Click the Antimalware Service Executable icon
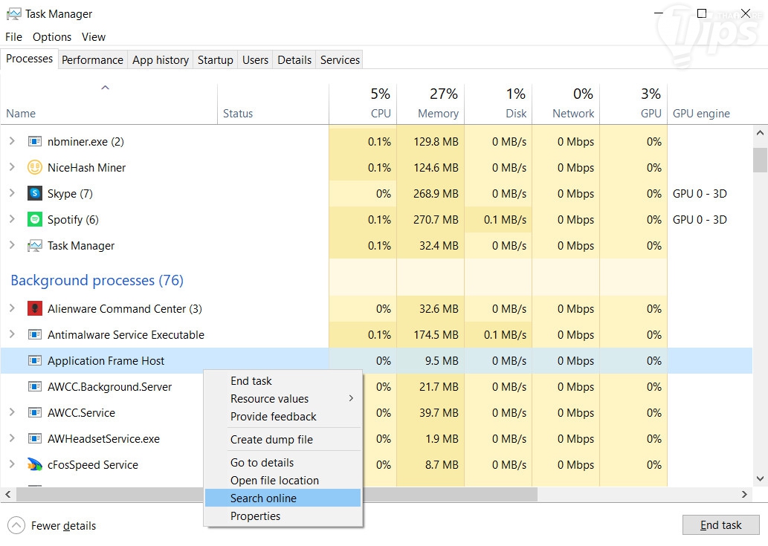Viewport: 768px width, 546px height. pos(35,335)
